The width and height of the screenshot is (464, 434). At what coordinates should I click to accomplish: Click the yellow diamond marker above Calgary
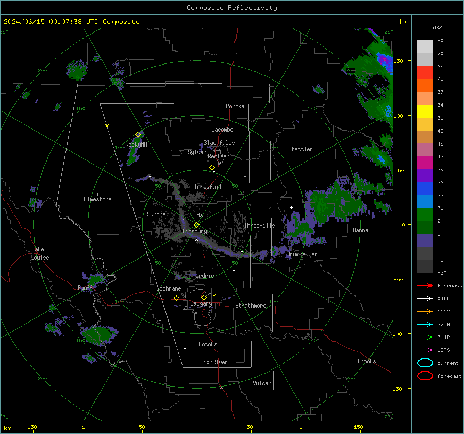(204, 297)
